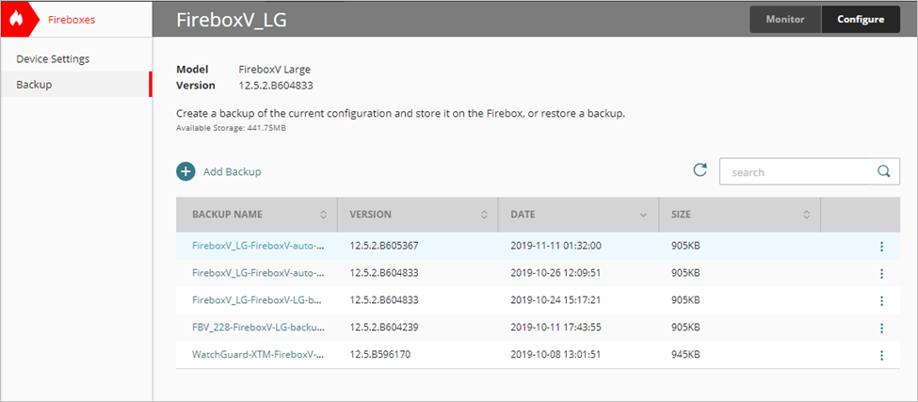Screen dimensions: 918x402
Task: Toggle Date column sort chevron
Action: (x=644, y=216)
